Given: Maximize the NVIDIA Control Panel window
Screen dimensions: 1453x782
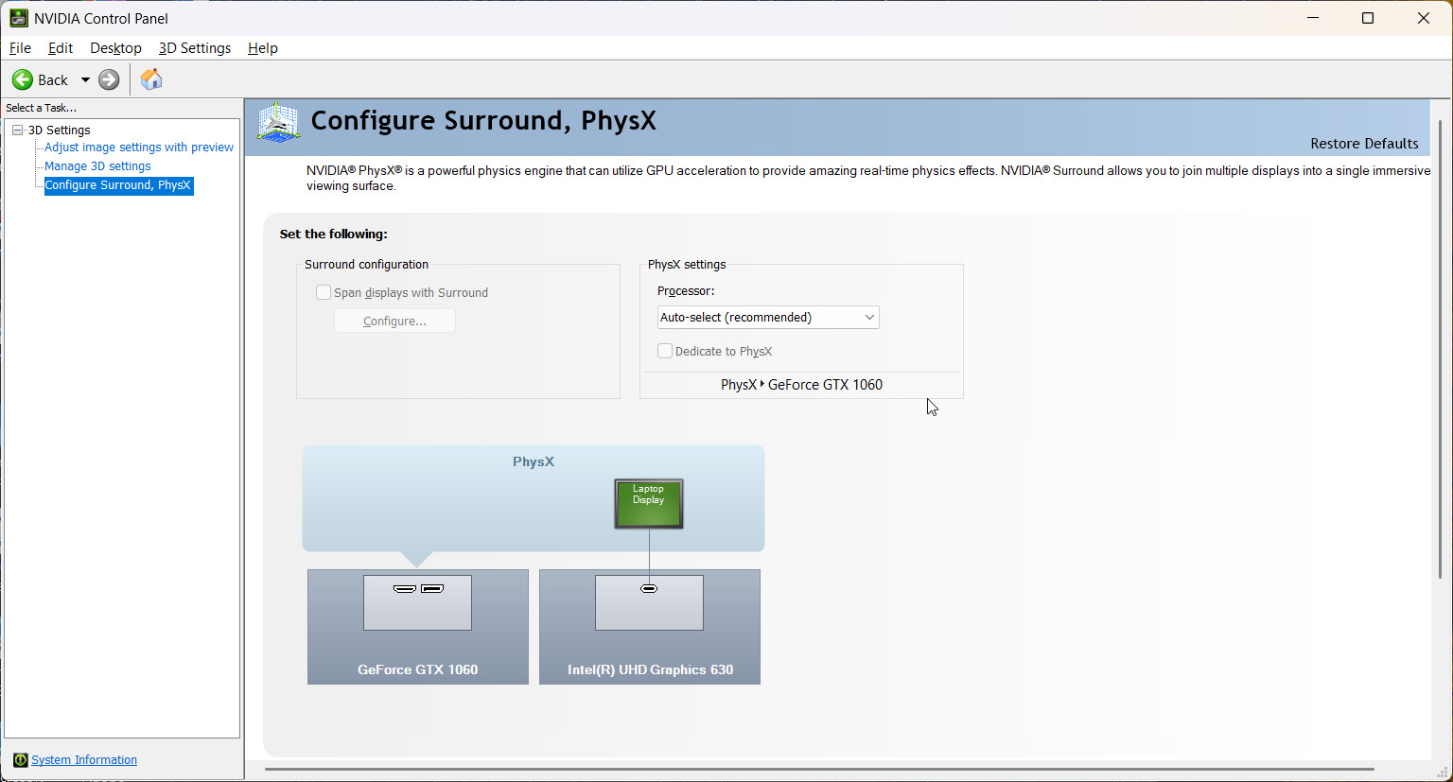Looking at the screenshot, I should point(1368,18).
